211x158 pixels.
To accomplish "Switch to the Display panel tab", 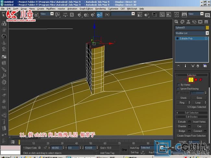I will tap(200, 22).
